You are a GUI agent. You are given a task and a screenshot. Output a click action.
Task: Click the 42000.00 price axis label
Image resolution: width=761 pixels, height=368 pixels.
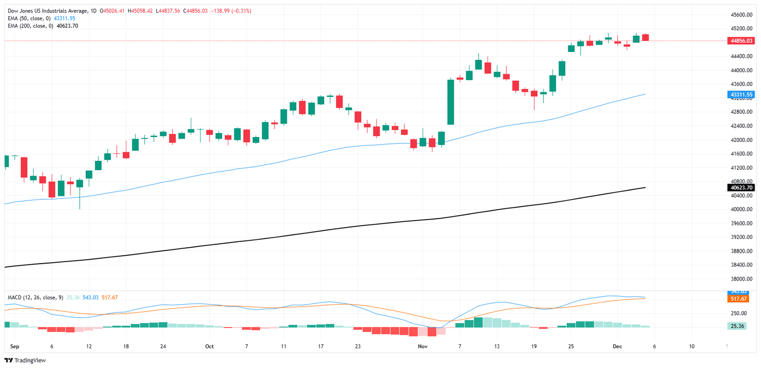pos(741,139)
